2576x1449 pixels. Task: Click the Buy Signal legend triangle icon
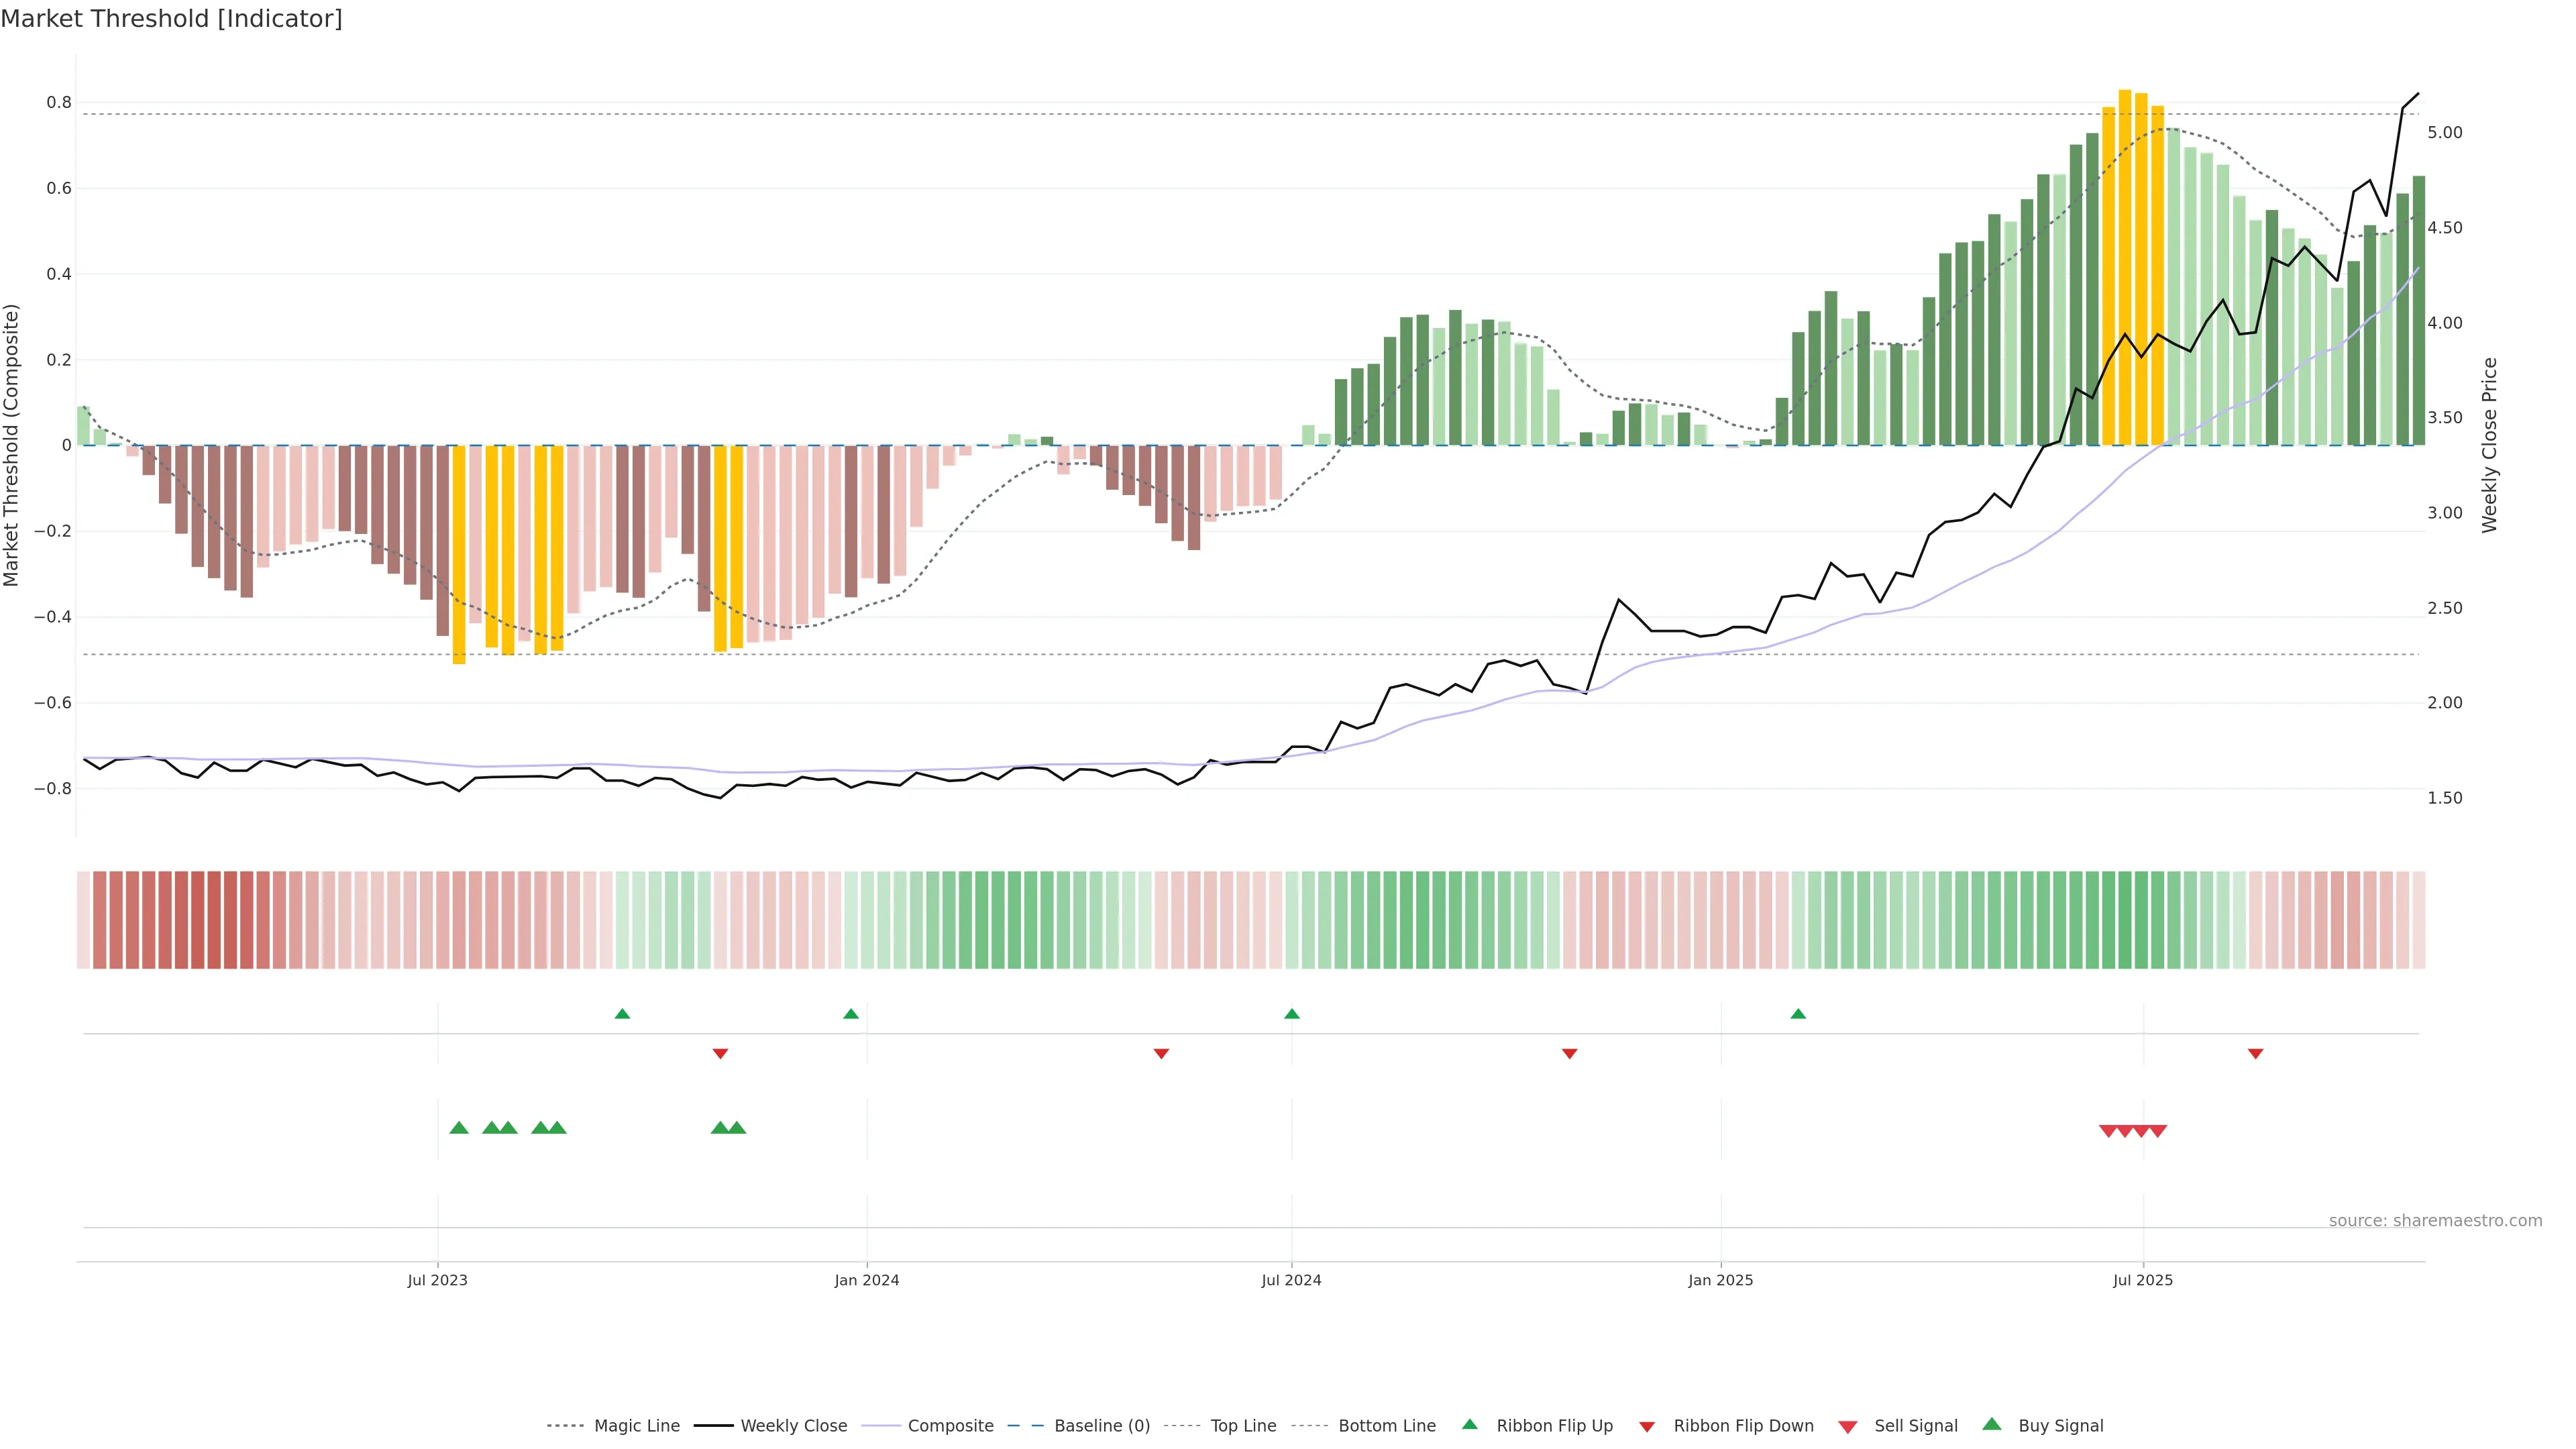click(1992, 1424)
